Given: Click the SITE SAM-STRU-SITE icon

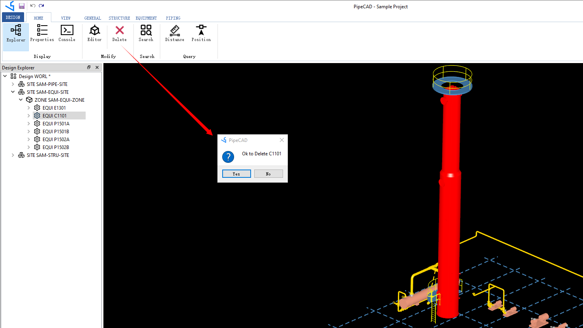Looking at the screenshot, I should click(21, 155).
